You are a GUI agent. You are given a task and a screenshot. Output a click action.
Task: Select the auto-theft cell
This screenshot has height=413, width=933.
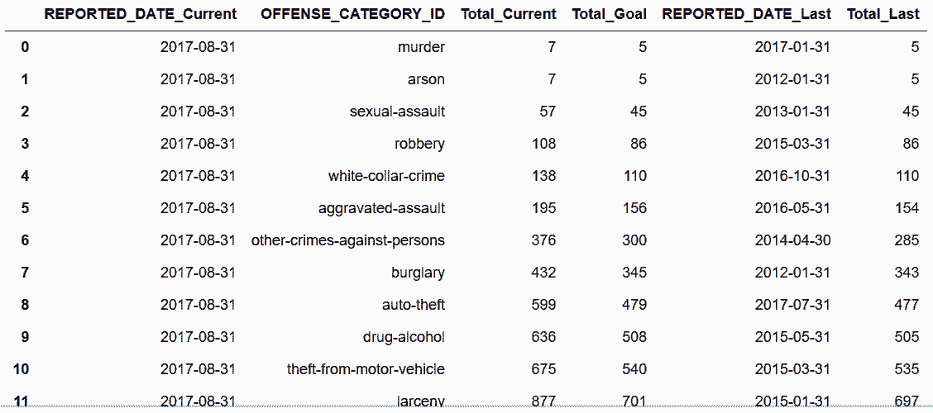413,305
